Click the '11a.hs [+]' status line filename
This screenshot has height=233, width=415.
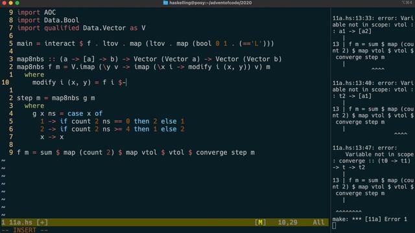coord(29,223)
